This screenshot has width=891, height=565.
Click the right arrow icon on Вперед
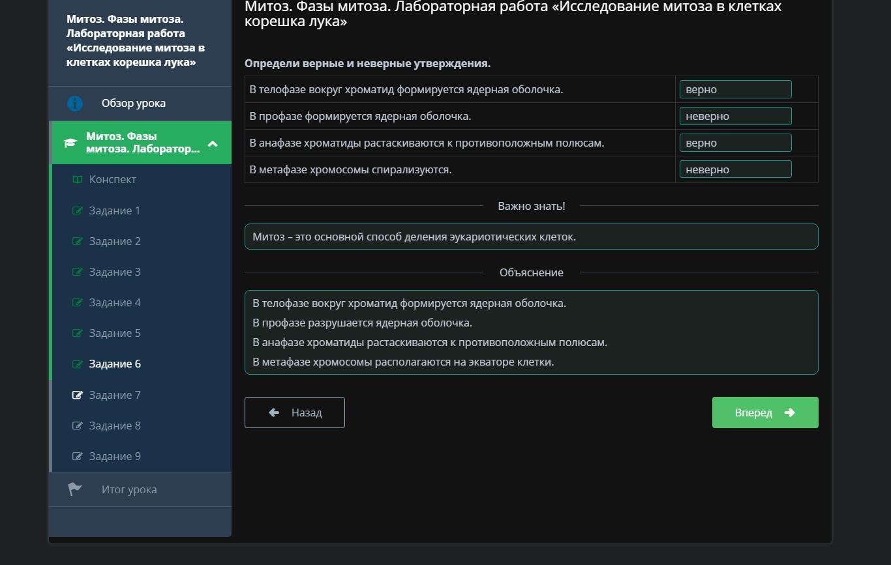pyautogui.click(x=789, y=413)
